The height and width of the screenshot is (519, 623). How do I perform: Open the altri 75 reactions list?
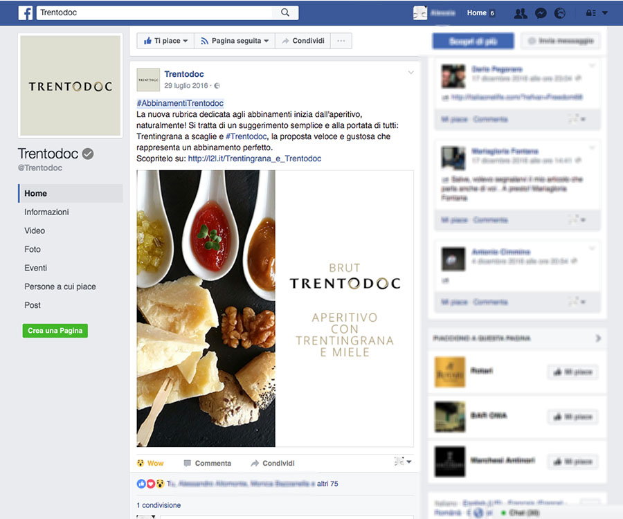pyautogui.click(x=327, y=484)
